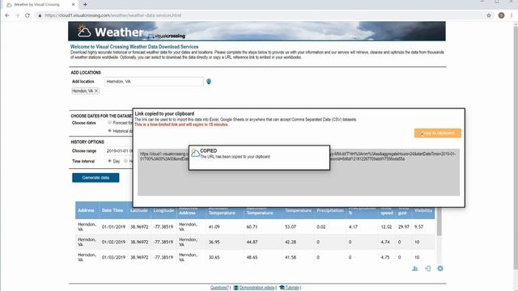Select the Weather by Visual Crossing tab

click(x=40, y=5)
